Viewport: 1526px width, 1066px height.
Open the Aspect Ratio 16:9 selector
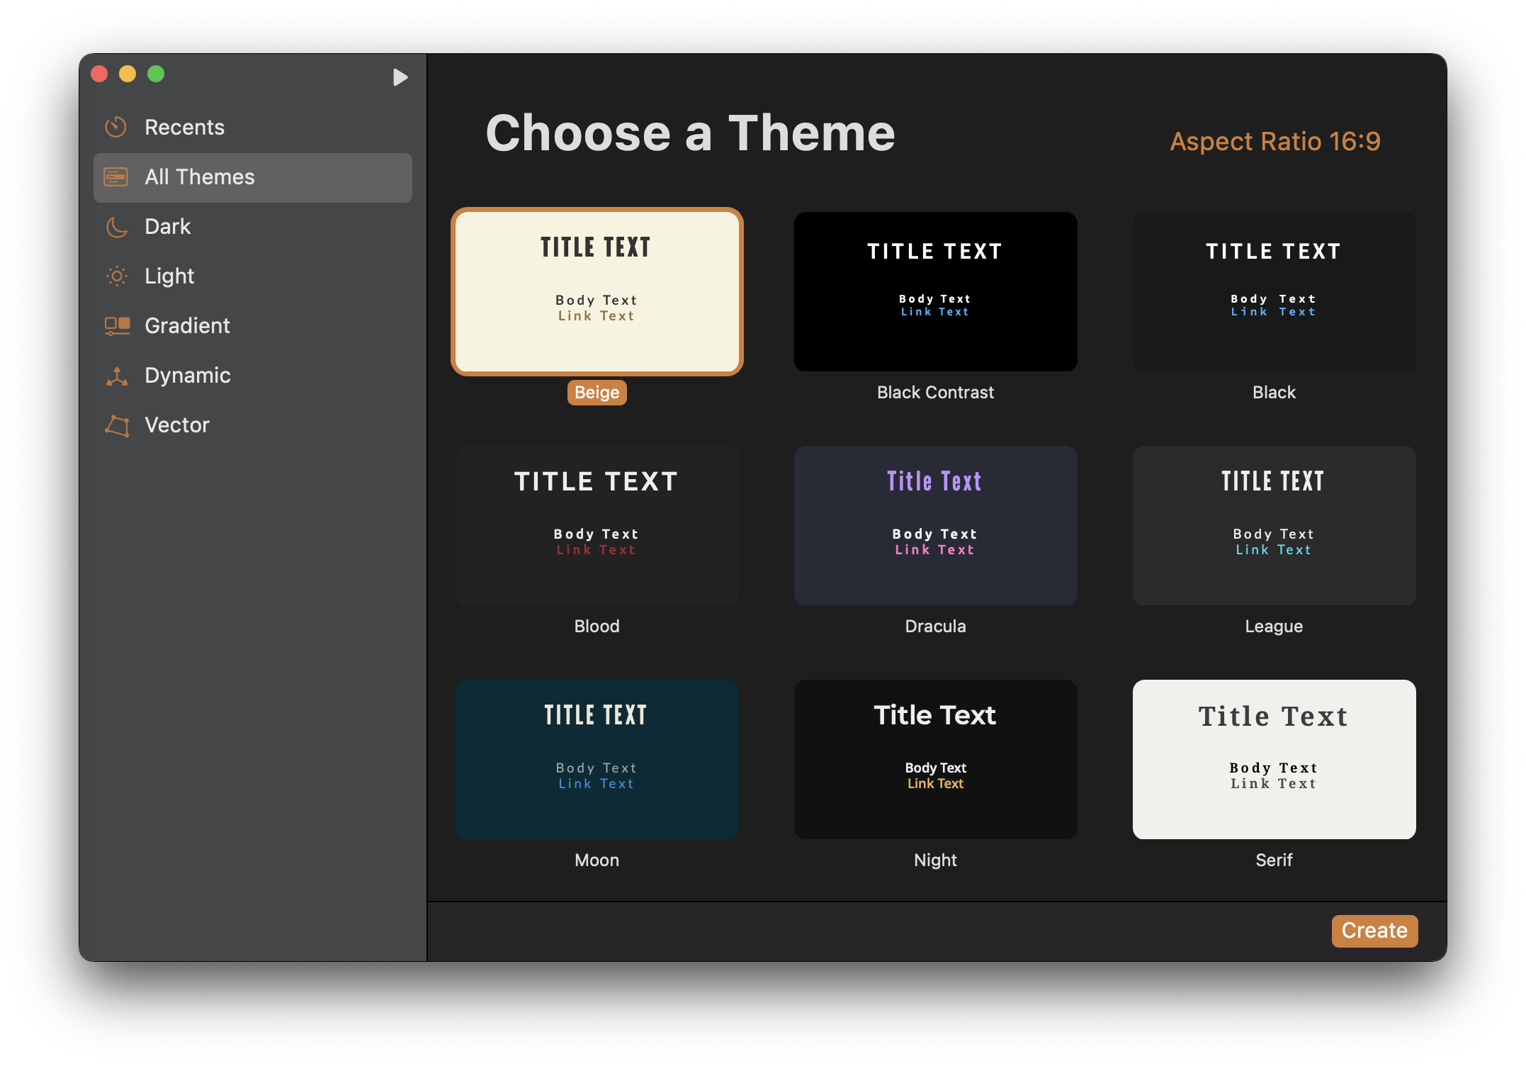click(1275, 141)
